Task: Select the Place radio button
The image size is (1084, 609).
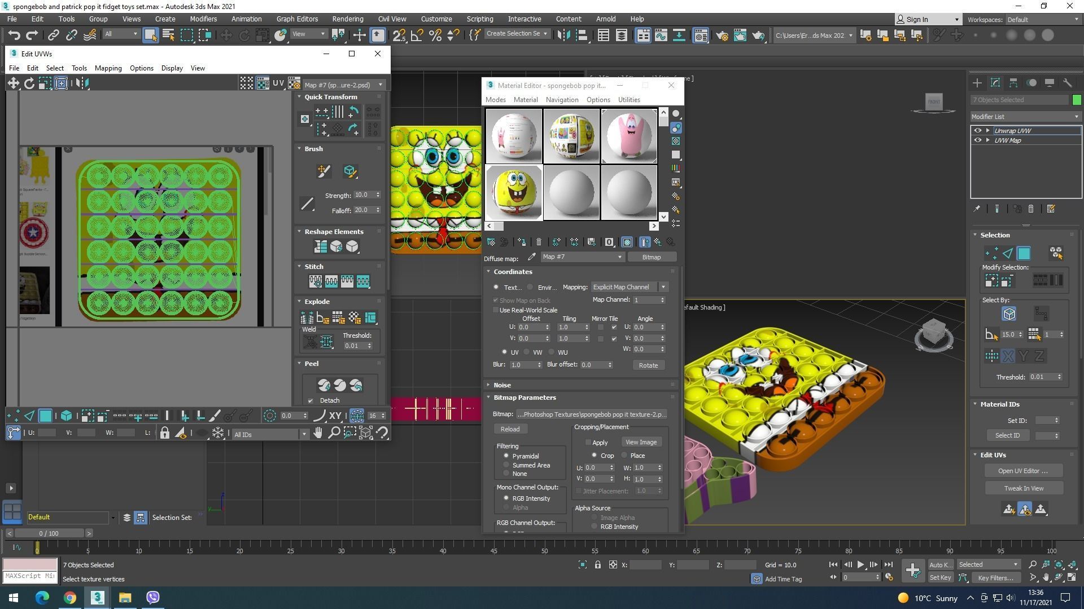Action: pyautogui.click(x=624, y=455)
